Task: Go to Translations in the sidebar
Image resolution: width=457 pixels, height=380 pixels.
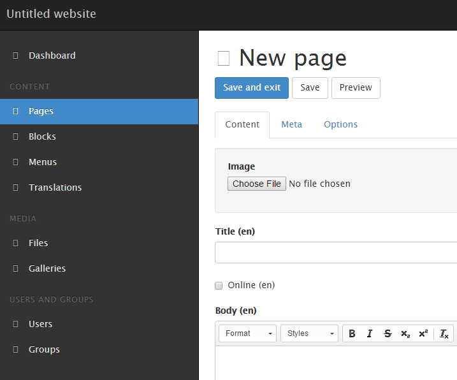Action: pos(55,187)
